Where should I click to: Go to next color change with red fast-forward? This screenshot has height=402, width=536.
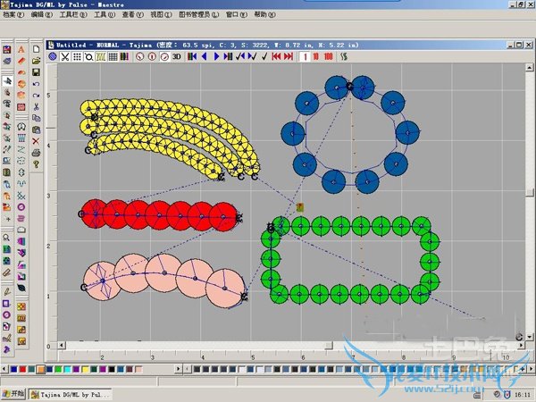[289, 56]
